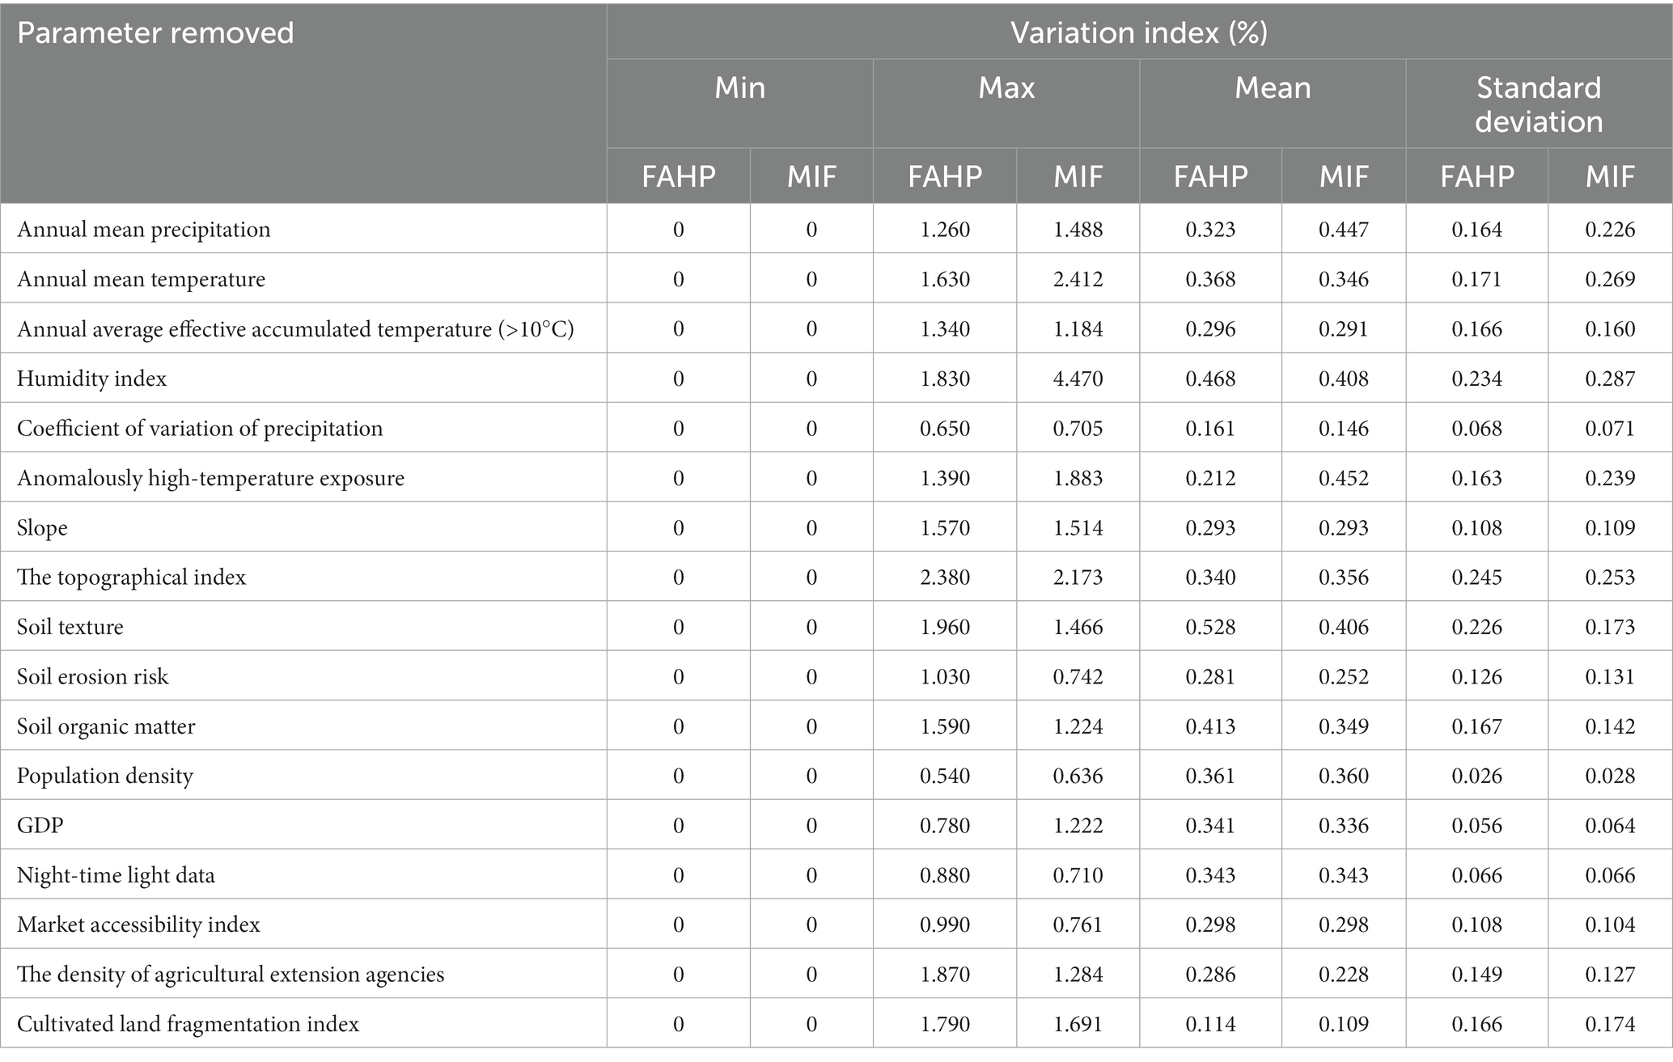Click Max FAHP value 0.650

[945, 429]
